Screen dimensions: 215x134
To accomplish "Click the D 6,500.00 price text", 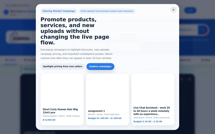I will pos(49,120).
